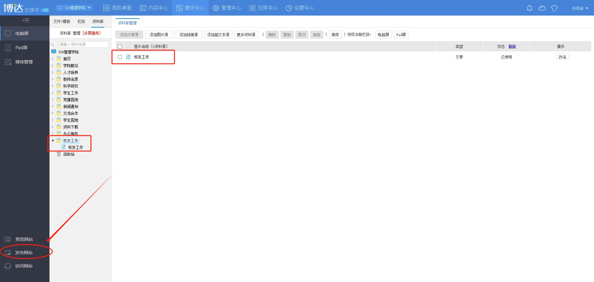Click the 排序 button
The width and height of the screenshot is (594, 282).
(x=335, y=35)
